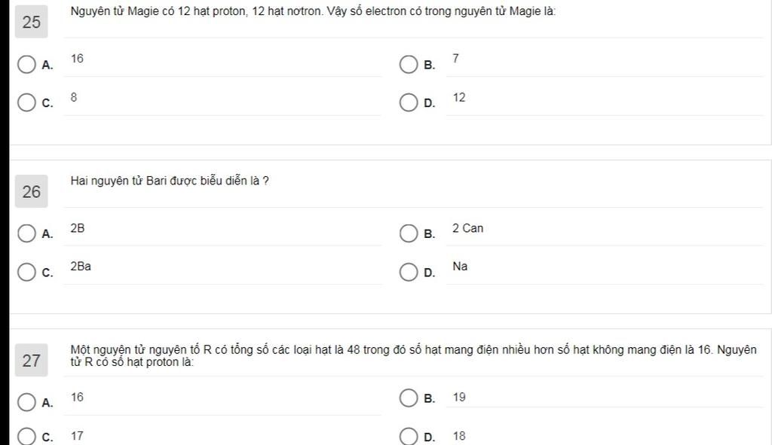Mark radio option C for question 27

tap(26, 437)
